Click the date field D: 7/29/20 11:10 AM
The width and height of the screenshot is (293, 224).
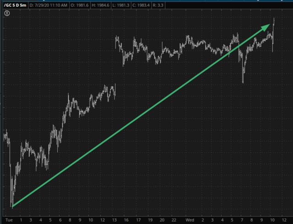pos(49,5)
